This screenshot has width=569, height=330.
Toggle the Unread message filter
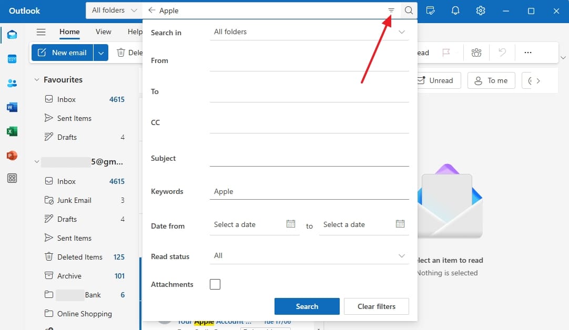coord(437,80)
